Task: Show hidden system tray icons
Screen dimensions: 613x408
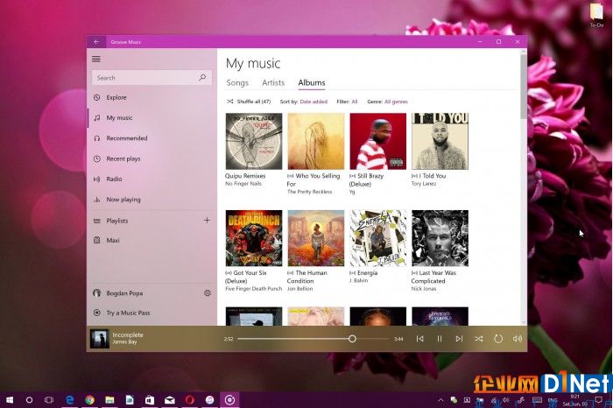Action: 440,400
